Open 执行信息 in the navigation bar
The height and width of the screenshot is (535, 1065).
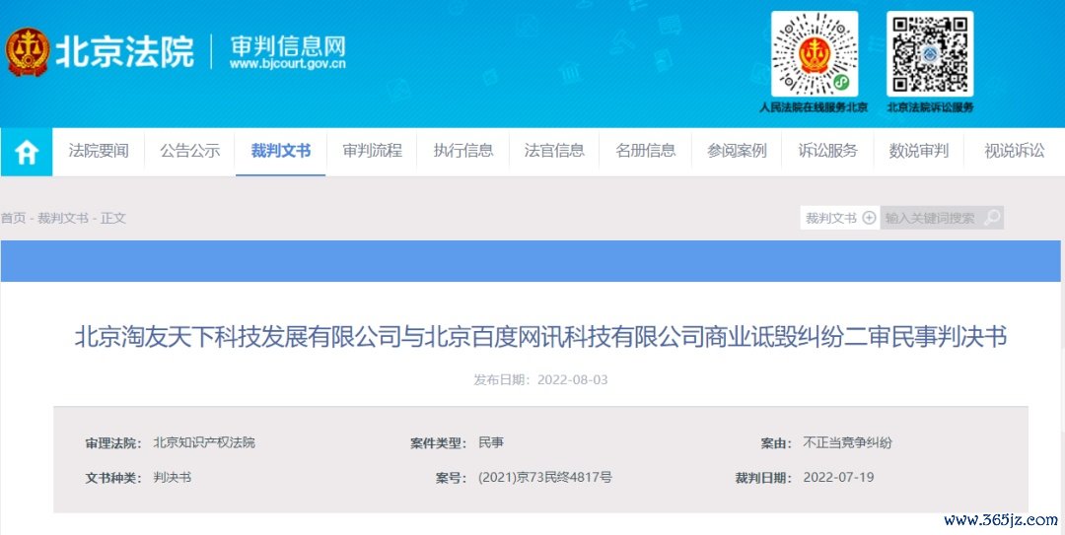click(463, 151)
